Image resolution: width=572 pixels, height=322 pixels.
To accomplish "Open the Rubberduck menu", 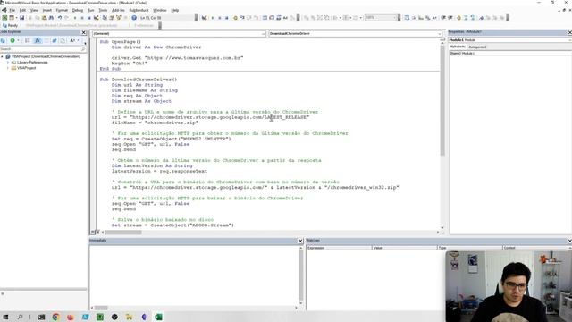I will click(139, 10).
